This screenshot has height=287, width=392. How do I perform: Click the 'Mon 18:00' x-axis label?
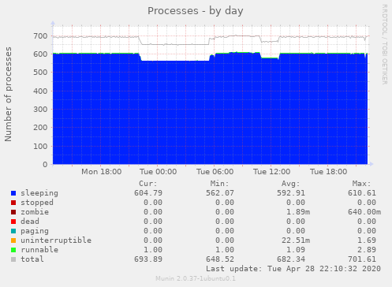point(102,172)
